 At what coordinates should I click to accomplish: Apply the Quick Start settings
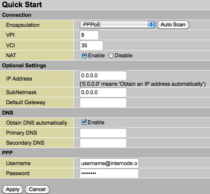[12, 189]
